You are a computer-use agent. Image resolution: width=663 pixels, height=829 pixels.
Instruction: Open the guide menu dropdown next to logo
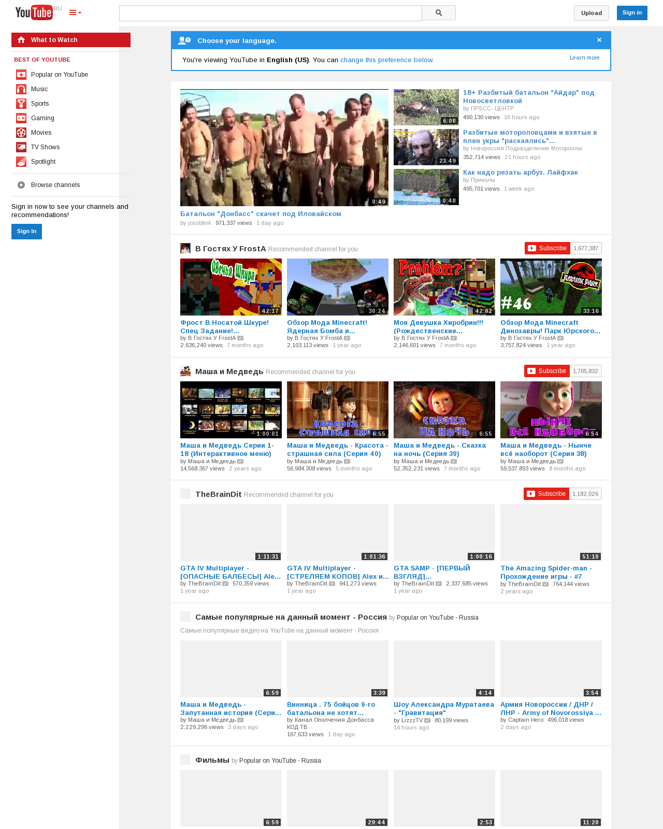[75, 12]
